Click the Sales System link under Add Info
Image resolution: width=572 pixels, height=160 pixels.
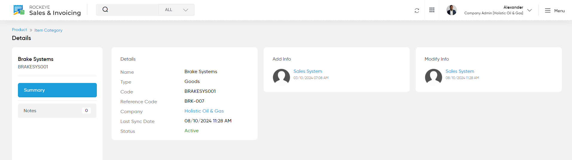click(308, 71)
